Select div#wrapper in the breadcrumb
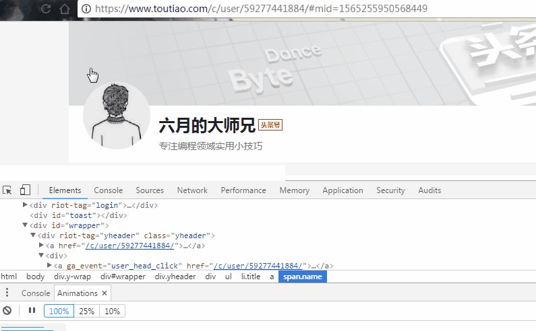The image size is (536, 331). (x=123, y=277)
